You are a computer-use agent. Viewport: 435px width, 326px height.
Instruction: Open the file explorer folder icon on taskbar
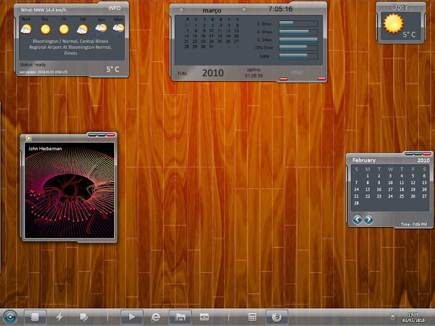tap(180, 316)
